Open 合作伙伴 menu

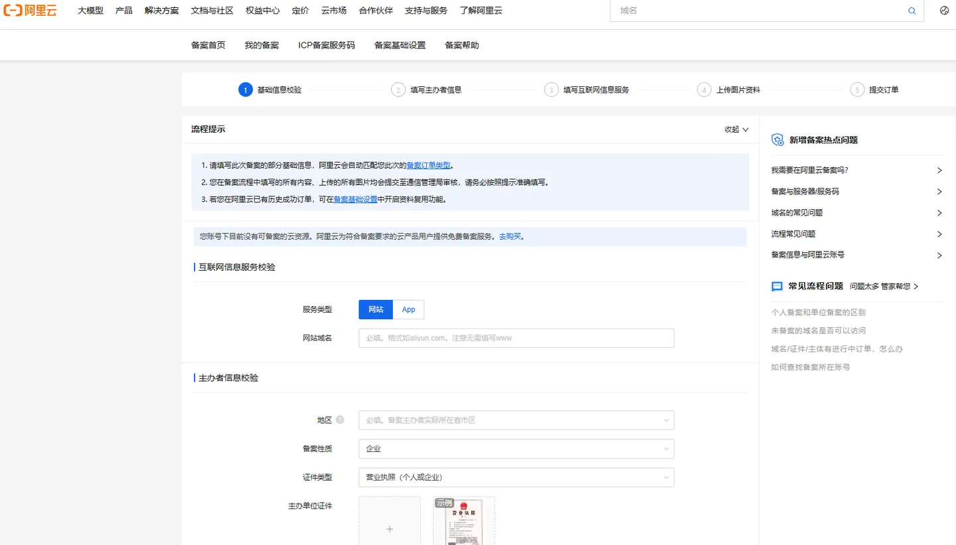pos(376,11)
